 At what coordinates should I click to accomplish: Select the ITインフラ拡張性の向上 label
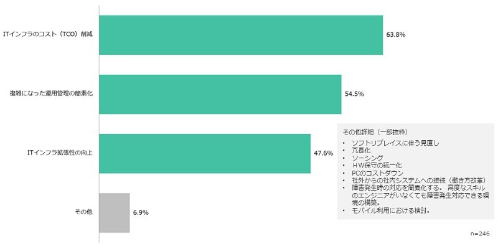pos(60,153)
